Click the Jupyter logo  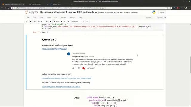pyautogui.click(x=32, y=12)
